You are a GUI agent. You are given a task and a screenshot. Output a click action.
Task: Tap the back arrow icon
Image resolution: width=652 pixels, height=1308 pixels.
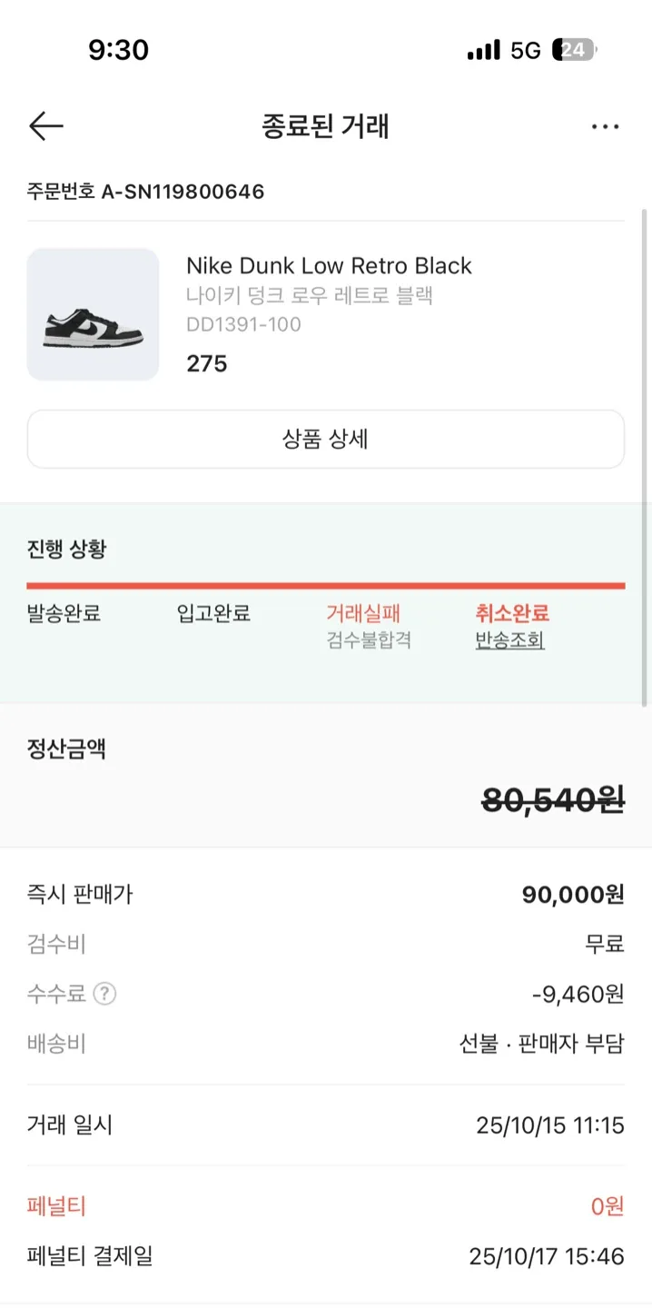click(45, 126)
